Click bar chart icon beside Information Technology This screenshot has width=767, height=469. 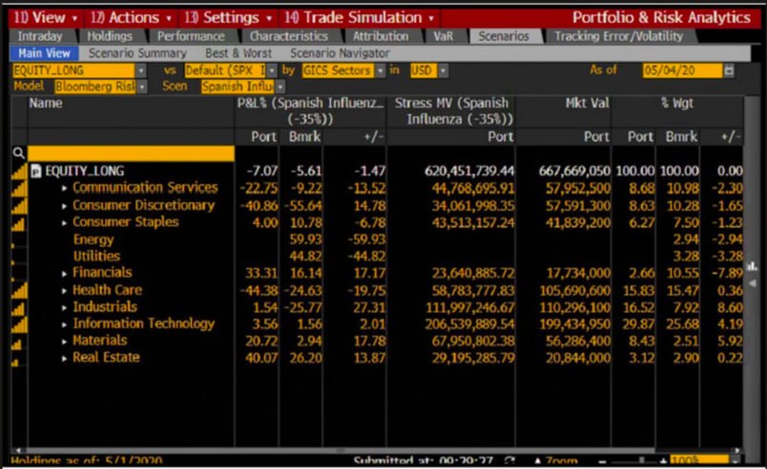point(19,324)
